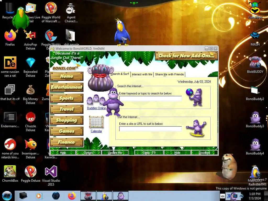Open Share Me with Friends tab

coord(169,74)
